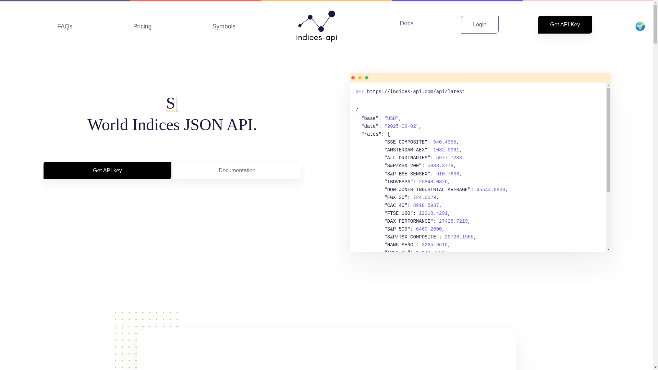Click the API URL https://indices-api.com/api/latest
The image size is (658, 370).
416,92
